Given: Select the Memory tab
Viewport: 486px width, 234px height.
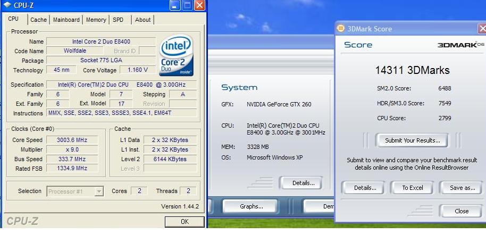Looking at the screenshot, I should 96,20.
